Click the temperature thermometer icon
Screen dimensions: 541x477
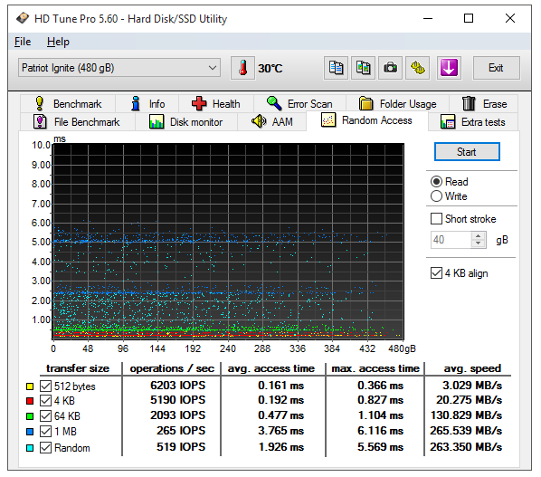242,68
